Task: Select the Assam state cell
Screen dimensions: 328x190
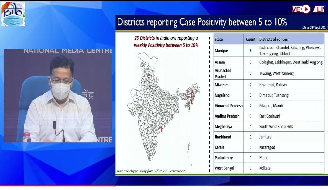Action: click(220, 62)
